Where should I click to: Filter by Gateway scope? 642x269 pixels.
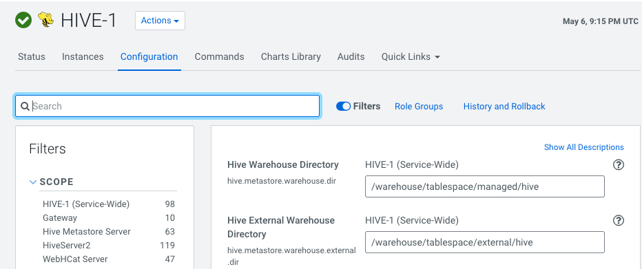(x=60, y=218)
